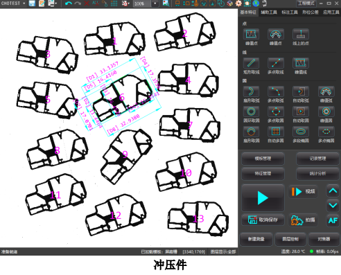Switch to the 辅助工具 tab
Viewport: 341px width, 275px height.
tap(269, 12)
